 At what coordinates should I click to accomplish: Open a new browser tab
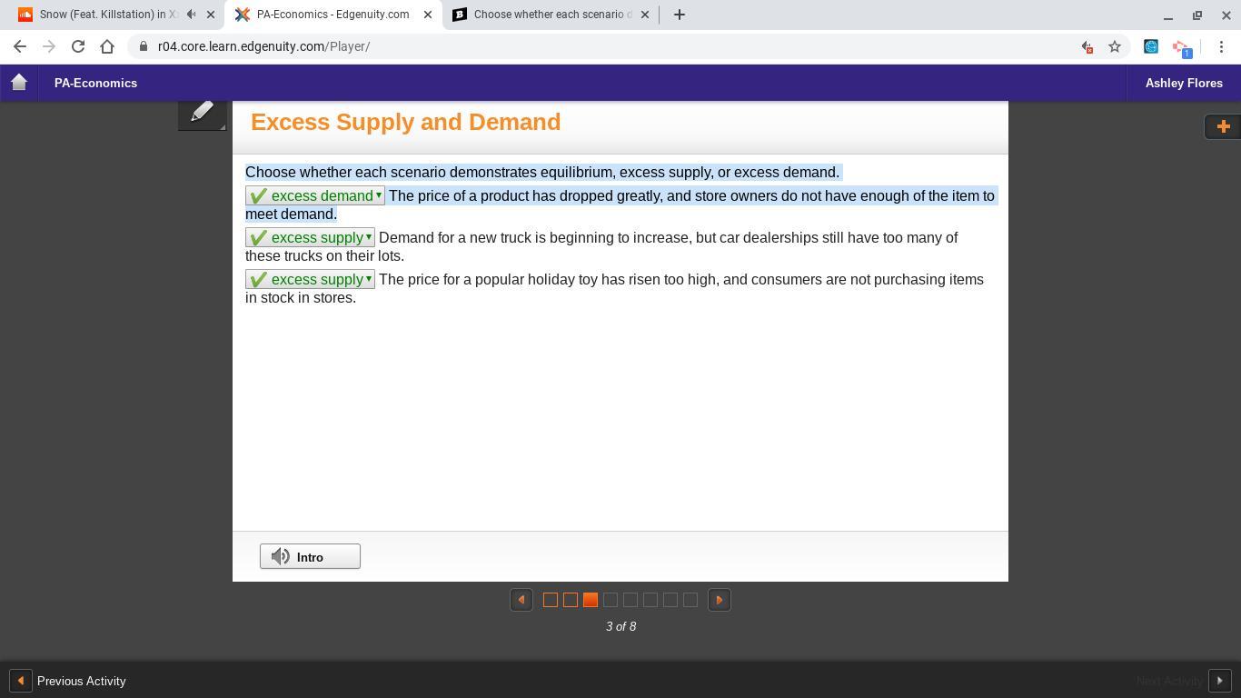coord(680,15)
